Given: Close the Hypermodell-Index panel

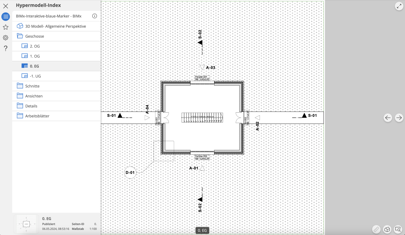Looking at the screenshot, I should click(x=6, y=6).
